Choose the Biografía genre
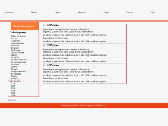This screenshot has width=168, height=126. 15,48
